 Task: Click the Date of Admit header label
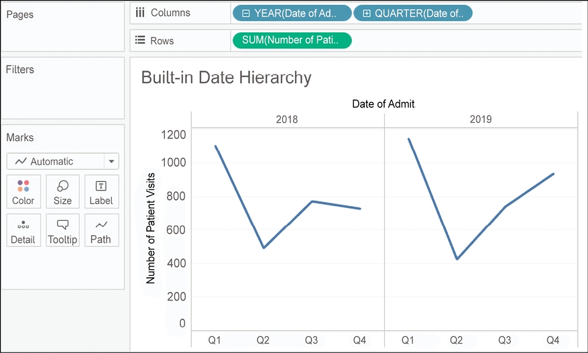click(384, 104)
